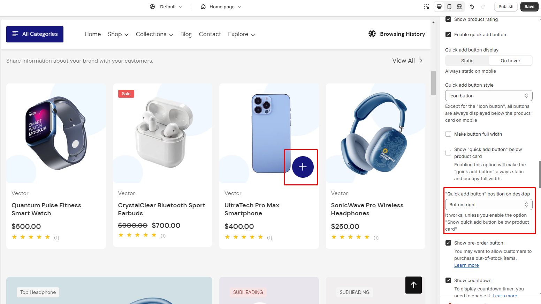Open the Bottom right position dropdown

pyautogui.click(x=488, y=205)
